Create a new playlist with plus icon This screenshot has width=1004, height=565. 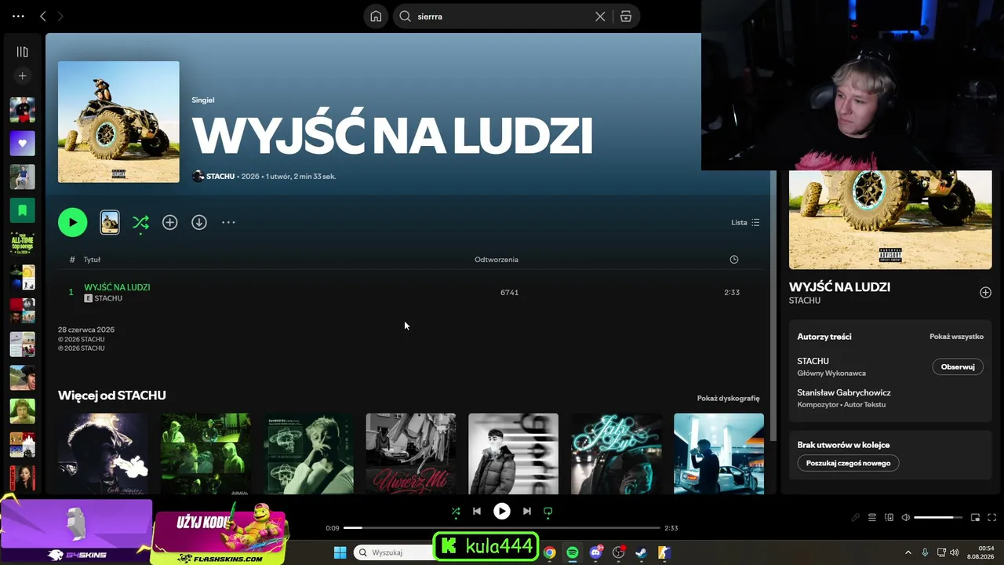coord(23,76)
